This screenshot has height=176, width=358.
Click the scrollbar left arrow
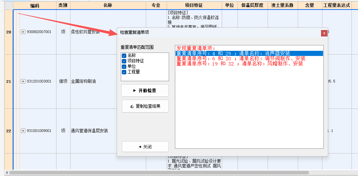tap(7, 173)
